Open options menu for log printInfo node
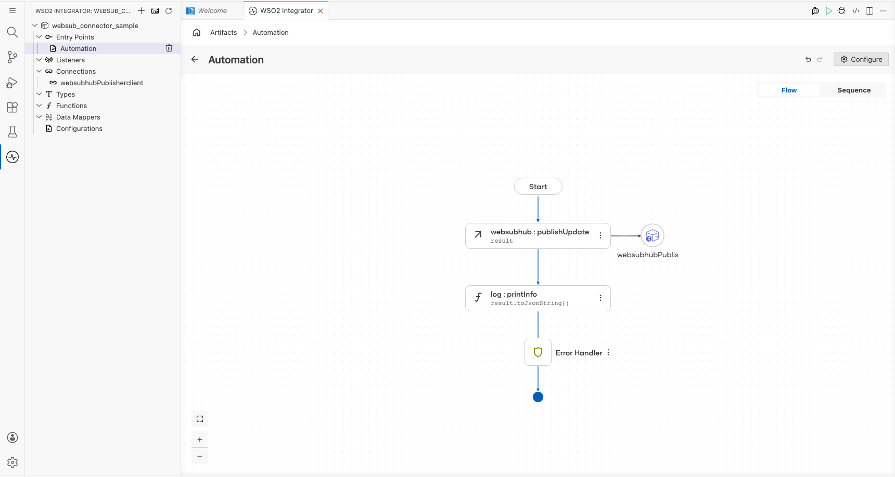The image size is (895, 477). point(600,298)
